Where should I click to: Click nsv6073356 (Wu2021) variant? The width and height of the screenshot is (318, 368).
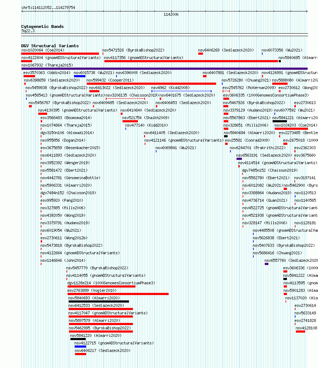tap(282, 50)
